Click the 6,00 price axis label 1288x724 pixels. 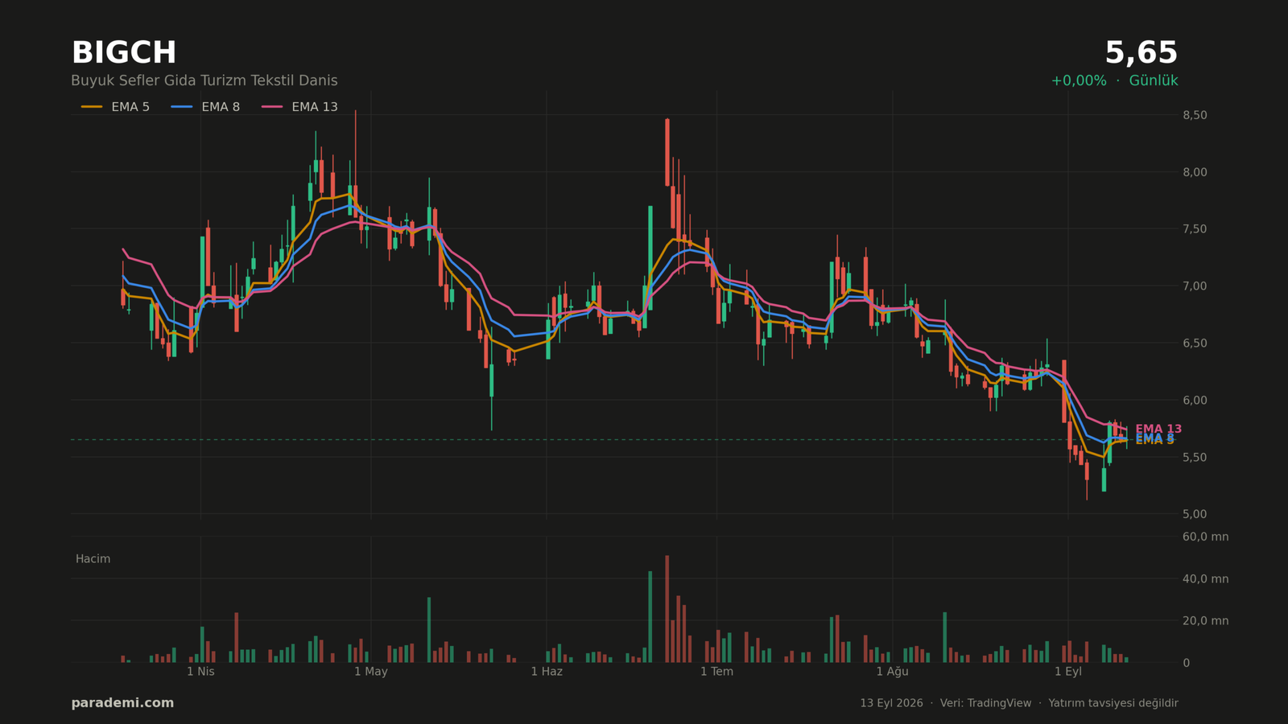[x=1195, y=401]
